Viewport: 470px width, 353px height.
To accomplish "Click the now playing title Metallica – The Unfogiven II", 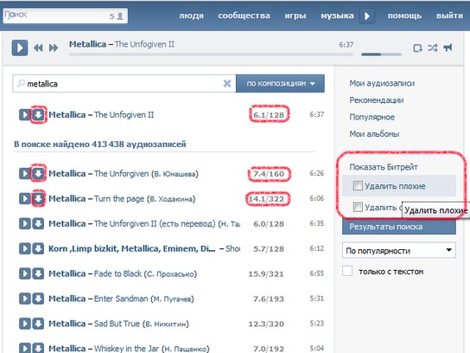I will click(122, 44).
